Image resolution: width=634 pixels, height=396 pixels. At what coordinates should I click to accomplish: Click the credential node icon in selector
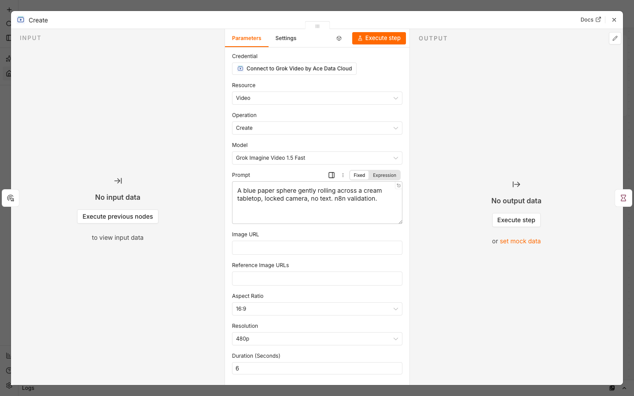pos(240,69)
